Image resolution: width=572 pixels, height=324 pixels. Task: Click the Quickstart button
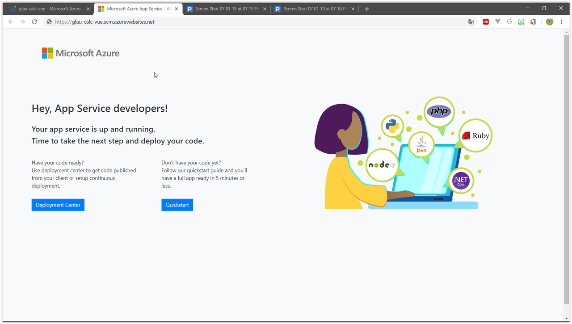(177, 205)
